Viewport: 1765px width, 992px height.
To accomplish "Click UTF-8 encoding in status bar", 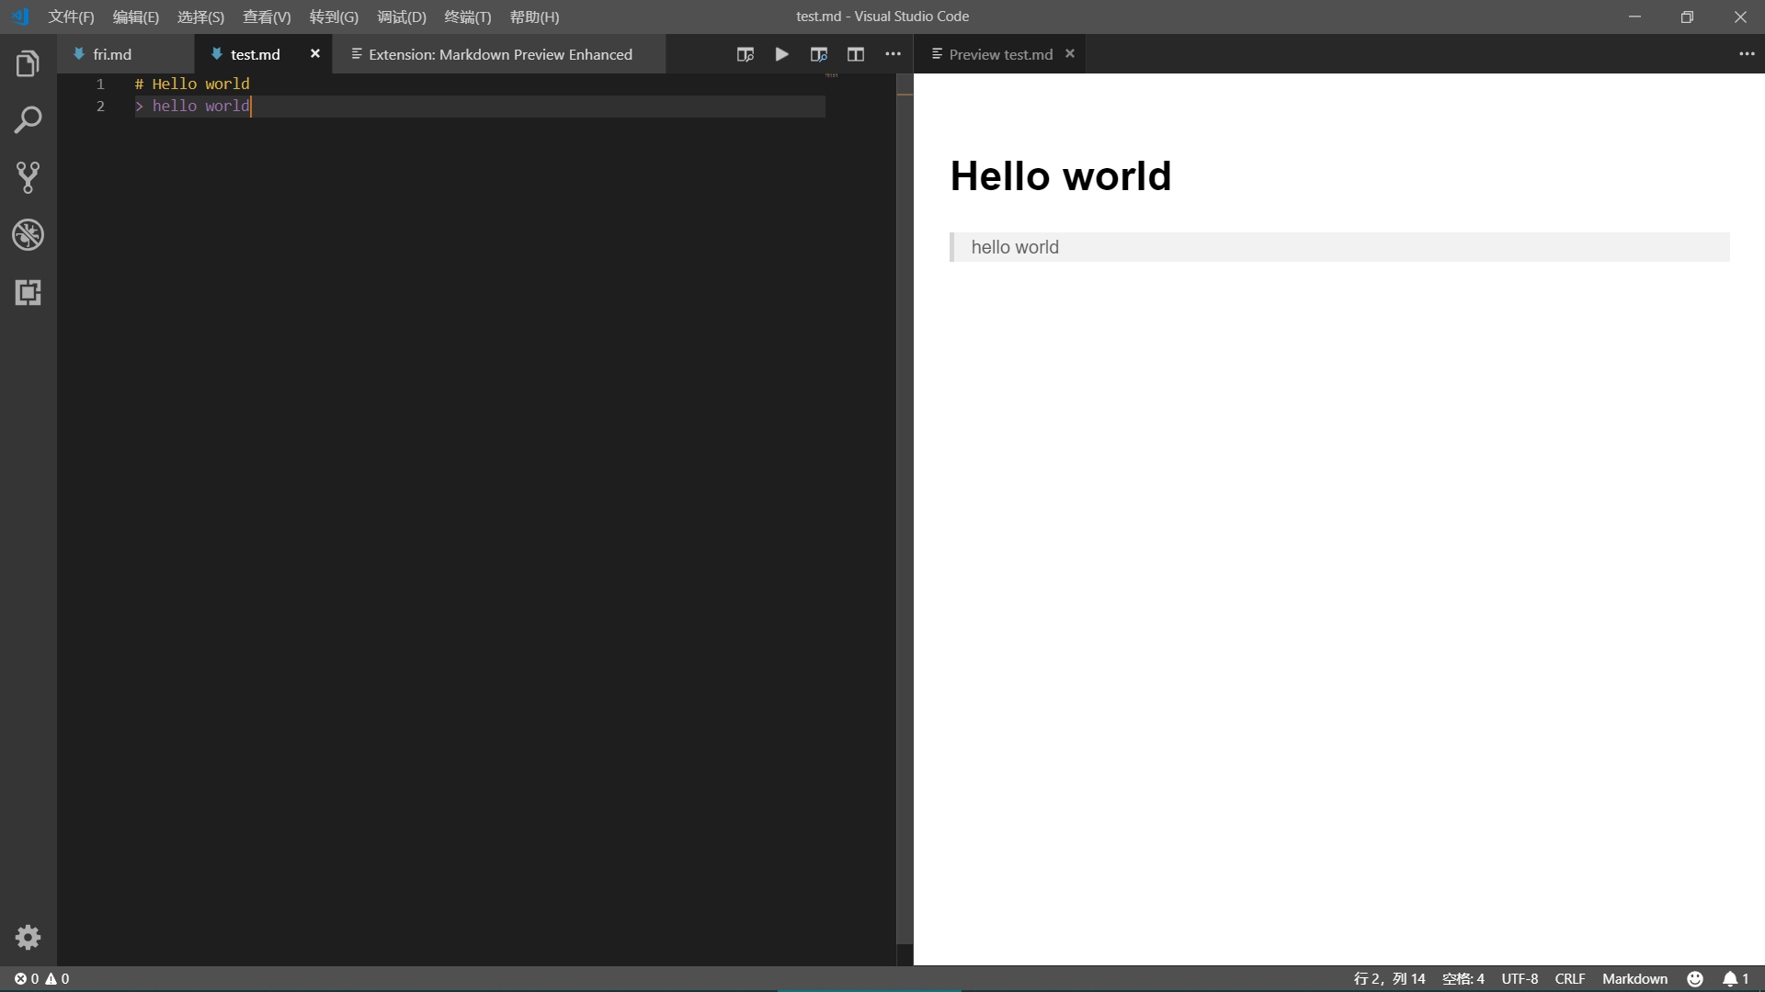I will click(x=1520, y=978).
